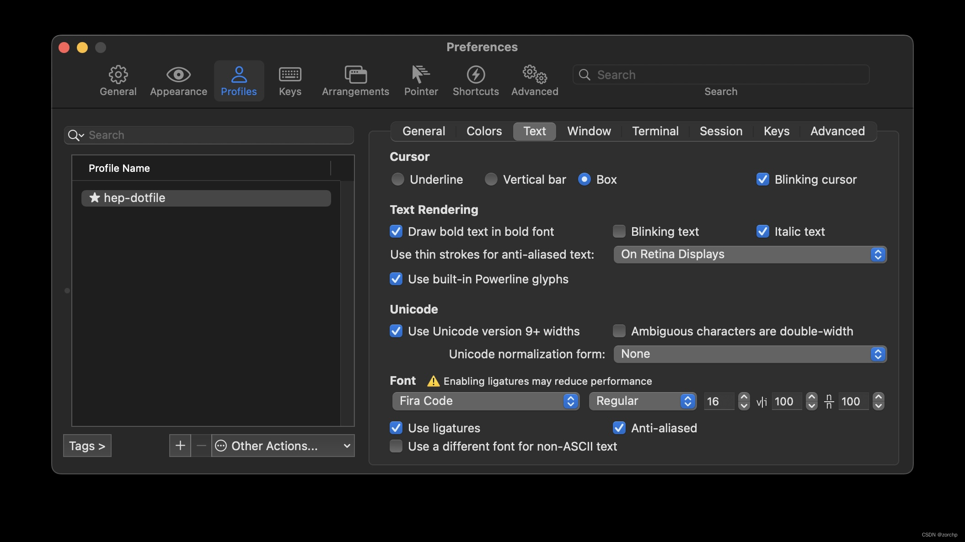965x542 pixels.
Task: Select the Appearance settings icon
Action: coord(178,80)
